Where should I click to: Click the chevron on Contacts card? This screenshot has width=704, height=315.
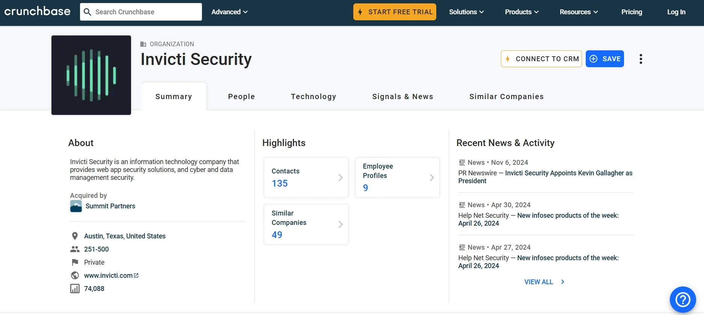[x=341, y=178]
